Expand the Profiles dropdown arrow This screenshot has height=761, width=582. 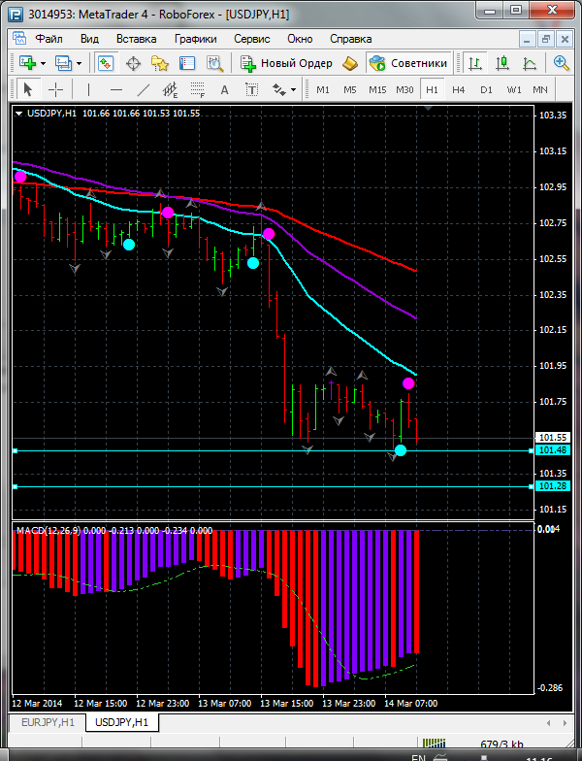coord(80,64)
